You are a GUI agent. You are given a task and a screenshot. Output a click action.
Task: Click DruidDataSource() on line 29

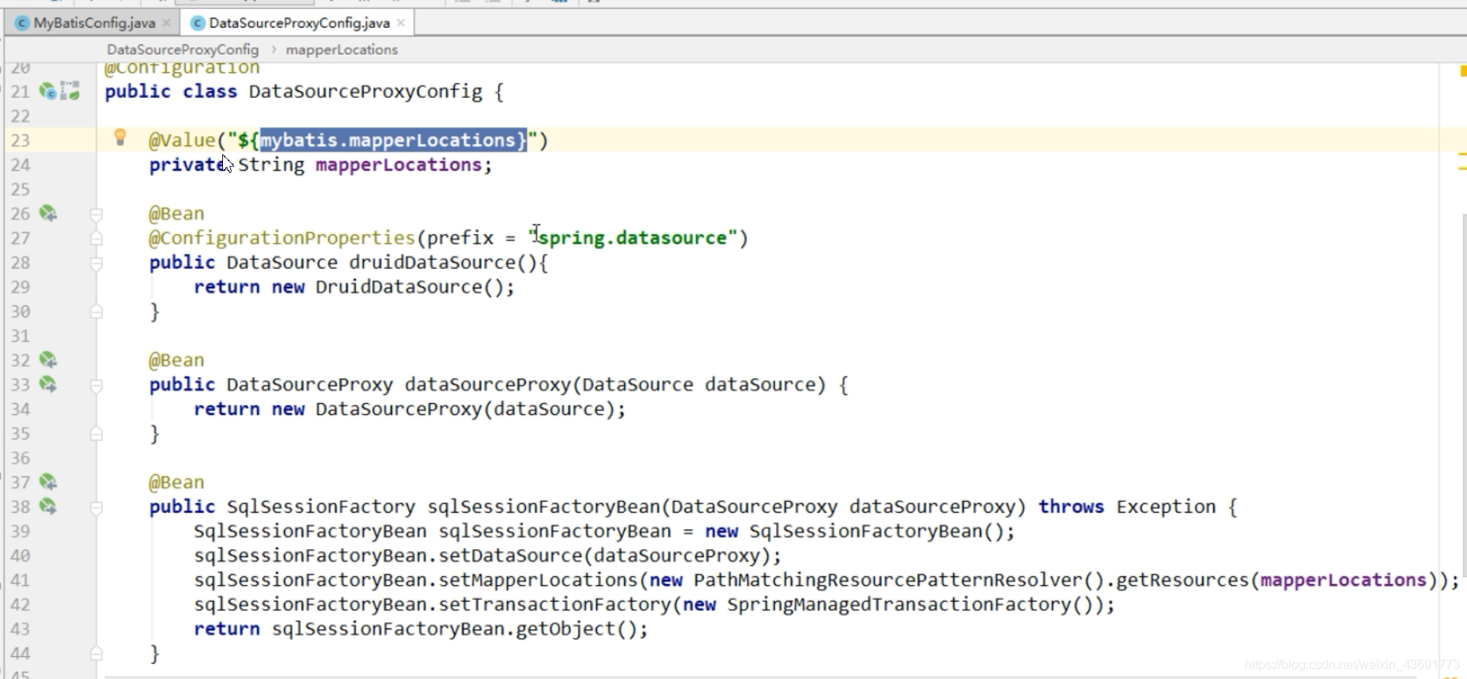(409, 287)
